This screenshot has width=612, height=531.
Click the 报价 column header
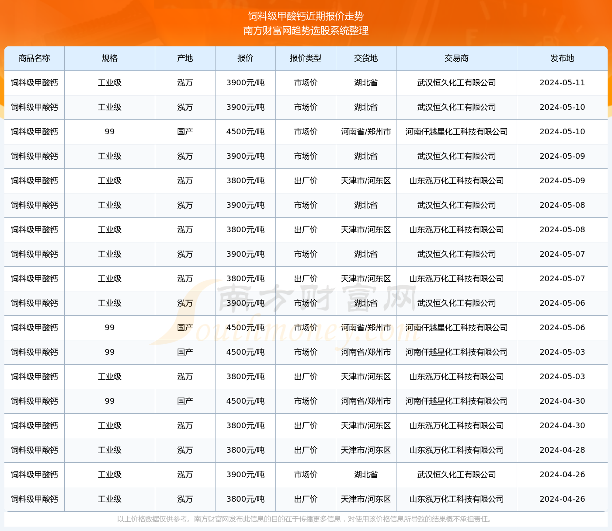[245, 58]
